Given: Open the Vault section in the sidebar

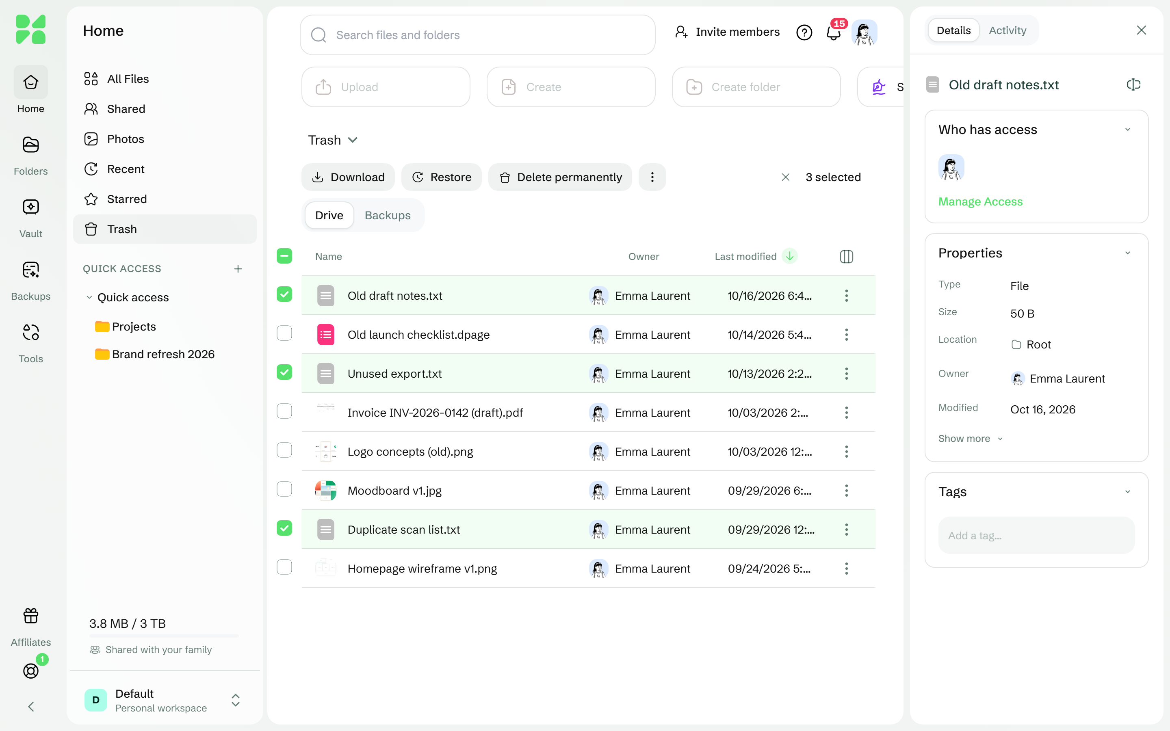Looking at the screenshot, I should (x=30, y=218).
